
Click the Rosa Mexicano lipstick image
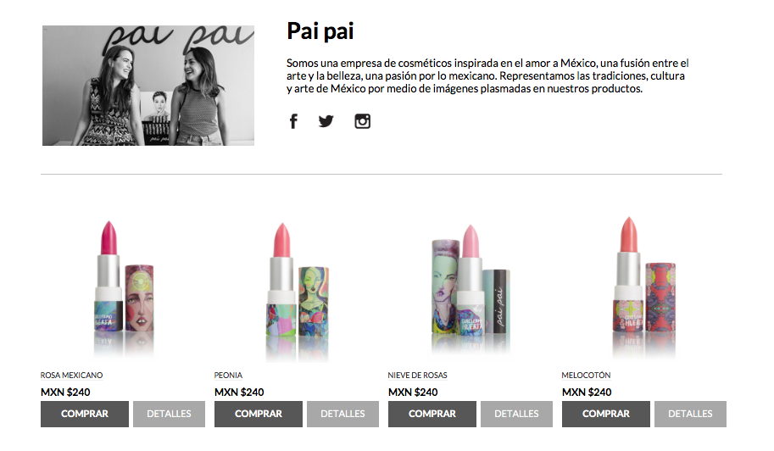point(124,289)
